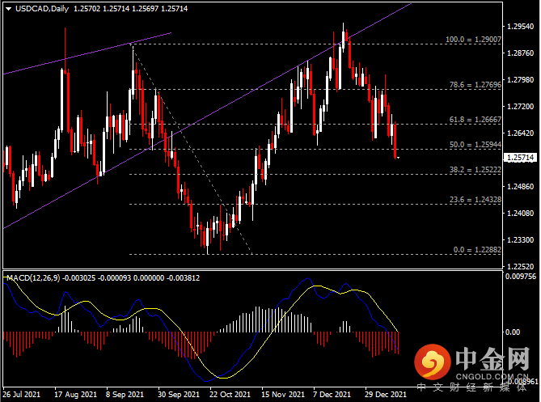Click the 7 Dec 2021 date marker
This screenshot has height=402, width=541.
[332, 395]
